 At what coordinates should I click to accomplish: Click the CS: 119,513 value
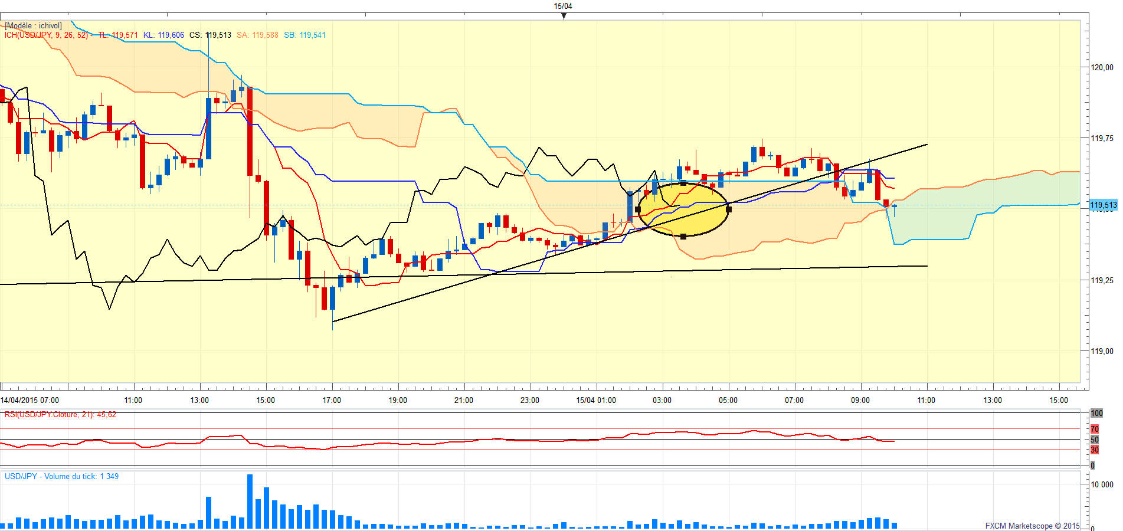pos(210,35)
